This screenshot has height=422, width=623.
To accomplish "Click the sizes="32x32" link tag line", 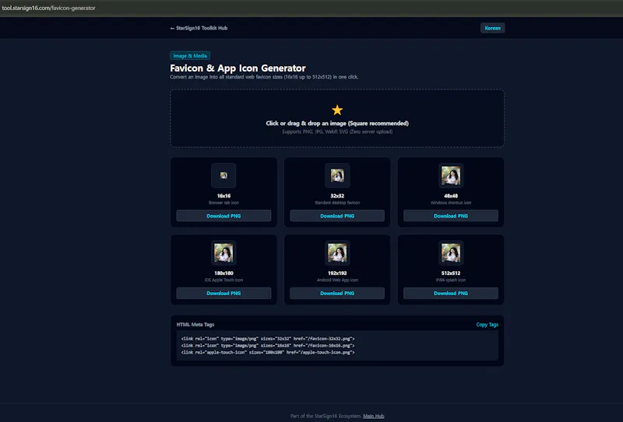I will coord(268,339).
